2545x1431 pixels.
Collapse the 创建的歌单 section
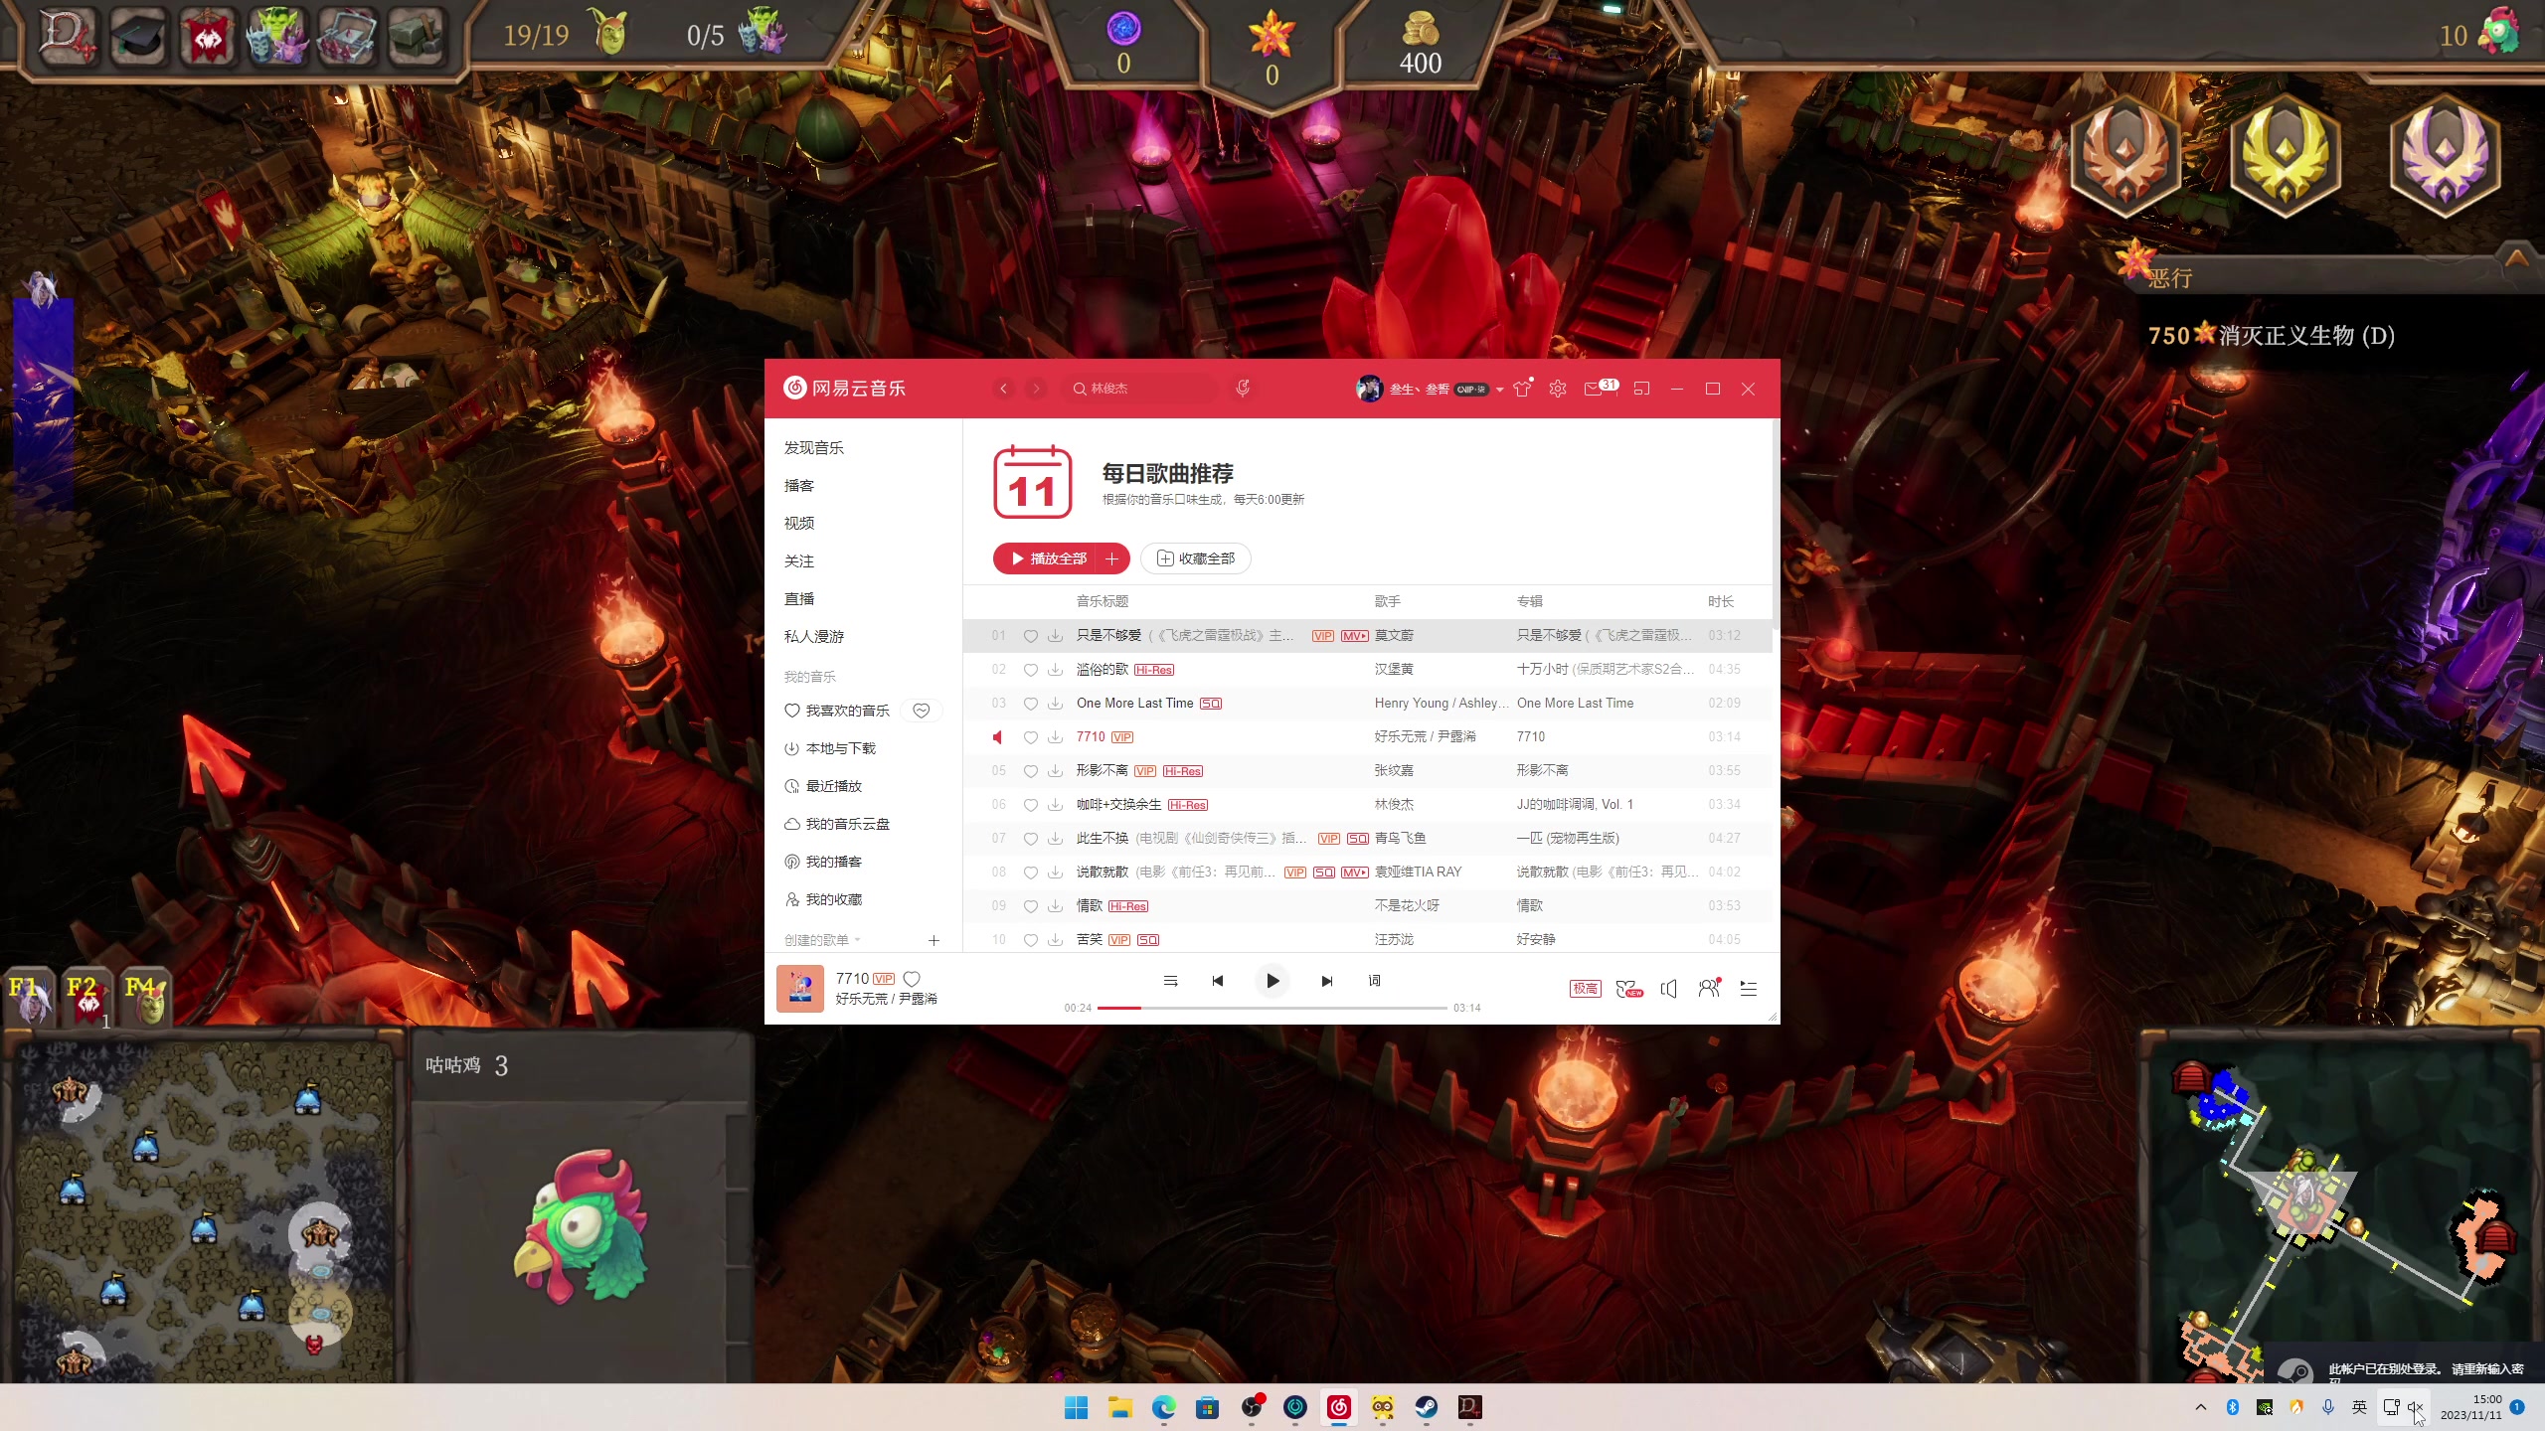coord(822,940)
